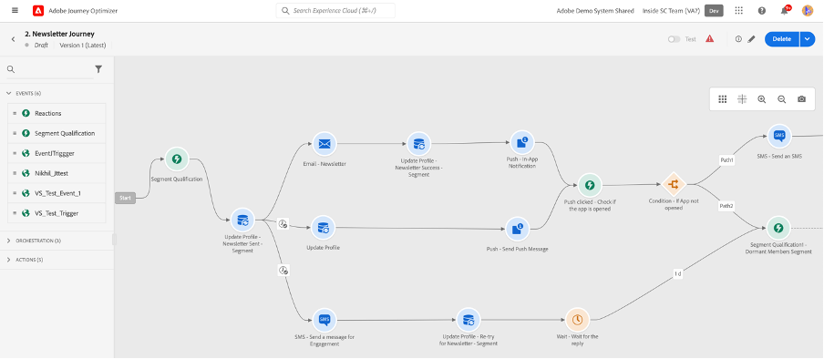
Task: Zoom in on the journey canvas
Action: [x=761, y=98]
